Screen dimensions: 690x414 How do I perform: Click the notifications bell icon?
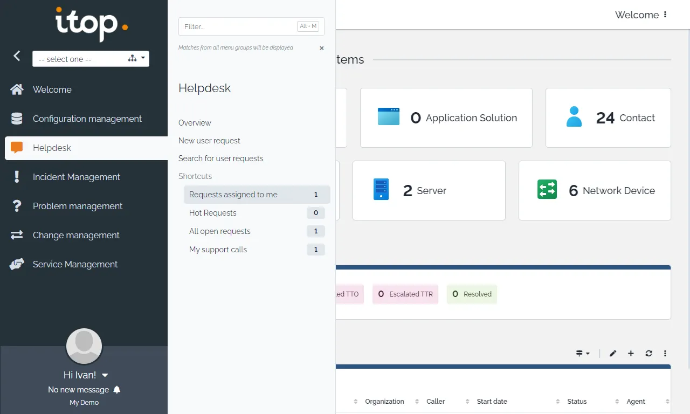(117, 390)
